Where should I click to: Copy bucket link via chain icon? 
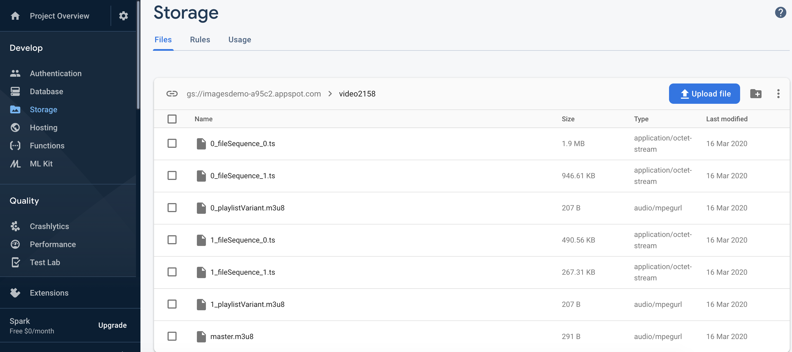click(172, 93)
